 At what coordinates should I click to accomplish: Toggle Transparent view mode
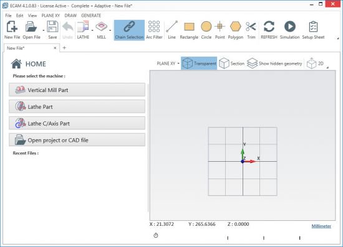click(199, 63)
